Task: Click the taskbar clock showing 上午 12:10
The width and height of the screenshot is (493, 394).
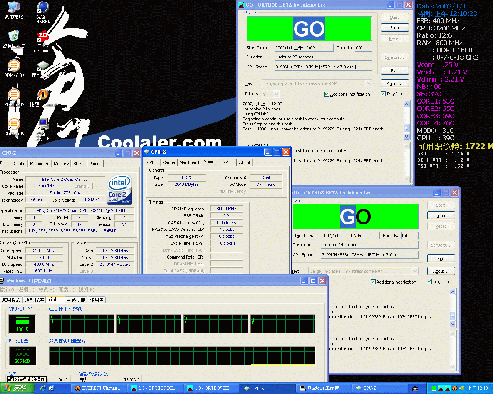Action: [x=478, y=388]
